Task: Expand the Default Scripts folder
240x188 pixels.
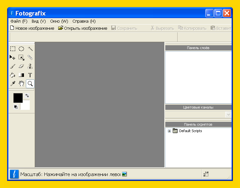Action: (169, 131)
